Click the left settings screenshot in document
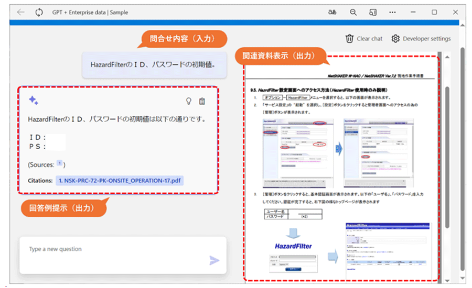The image size is (472, 288). click(x=298, y=153)
